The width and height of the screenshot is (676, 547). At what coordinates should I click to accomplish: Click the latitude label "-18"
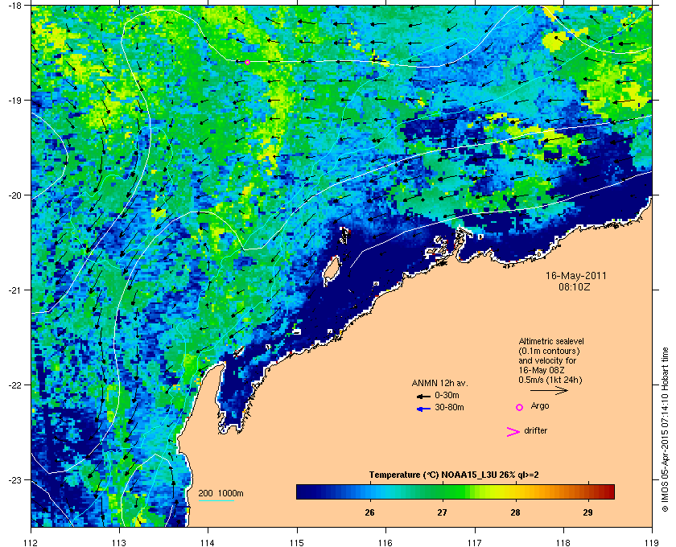(x=14, y=5)
